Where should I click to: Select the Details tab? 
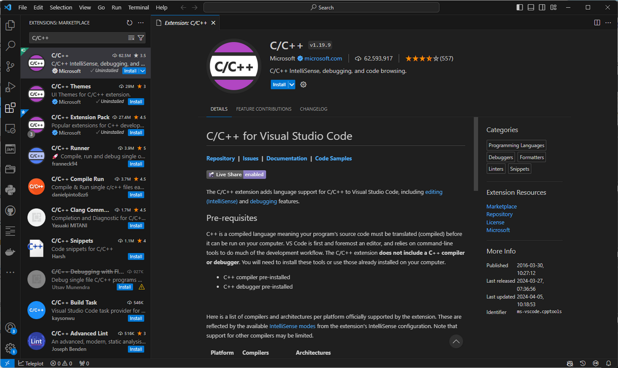[x=219, y=109]
